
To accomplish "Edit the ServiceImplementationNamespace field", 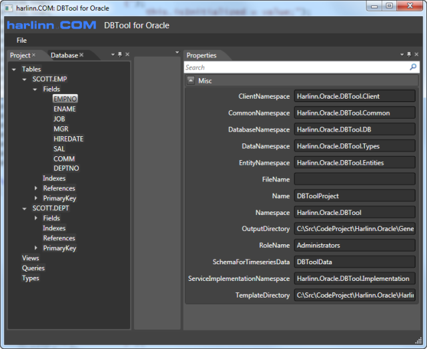I will click(354, 278).
